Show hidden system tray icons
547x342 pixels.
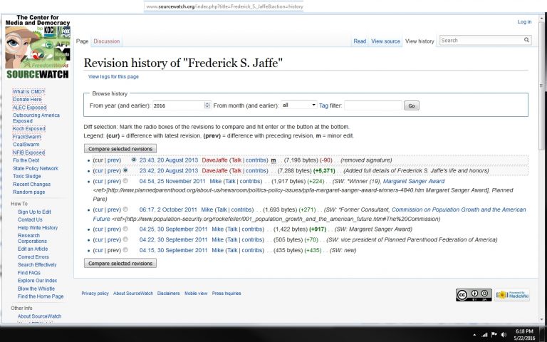point(474,334)
